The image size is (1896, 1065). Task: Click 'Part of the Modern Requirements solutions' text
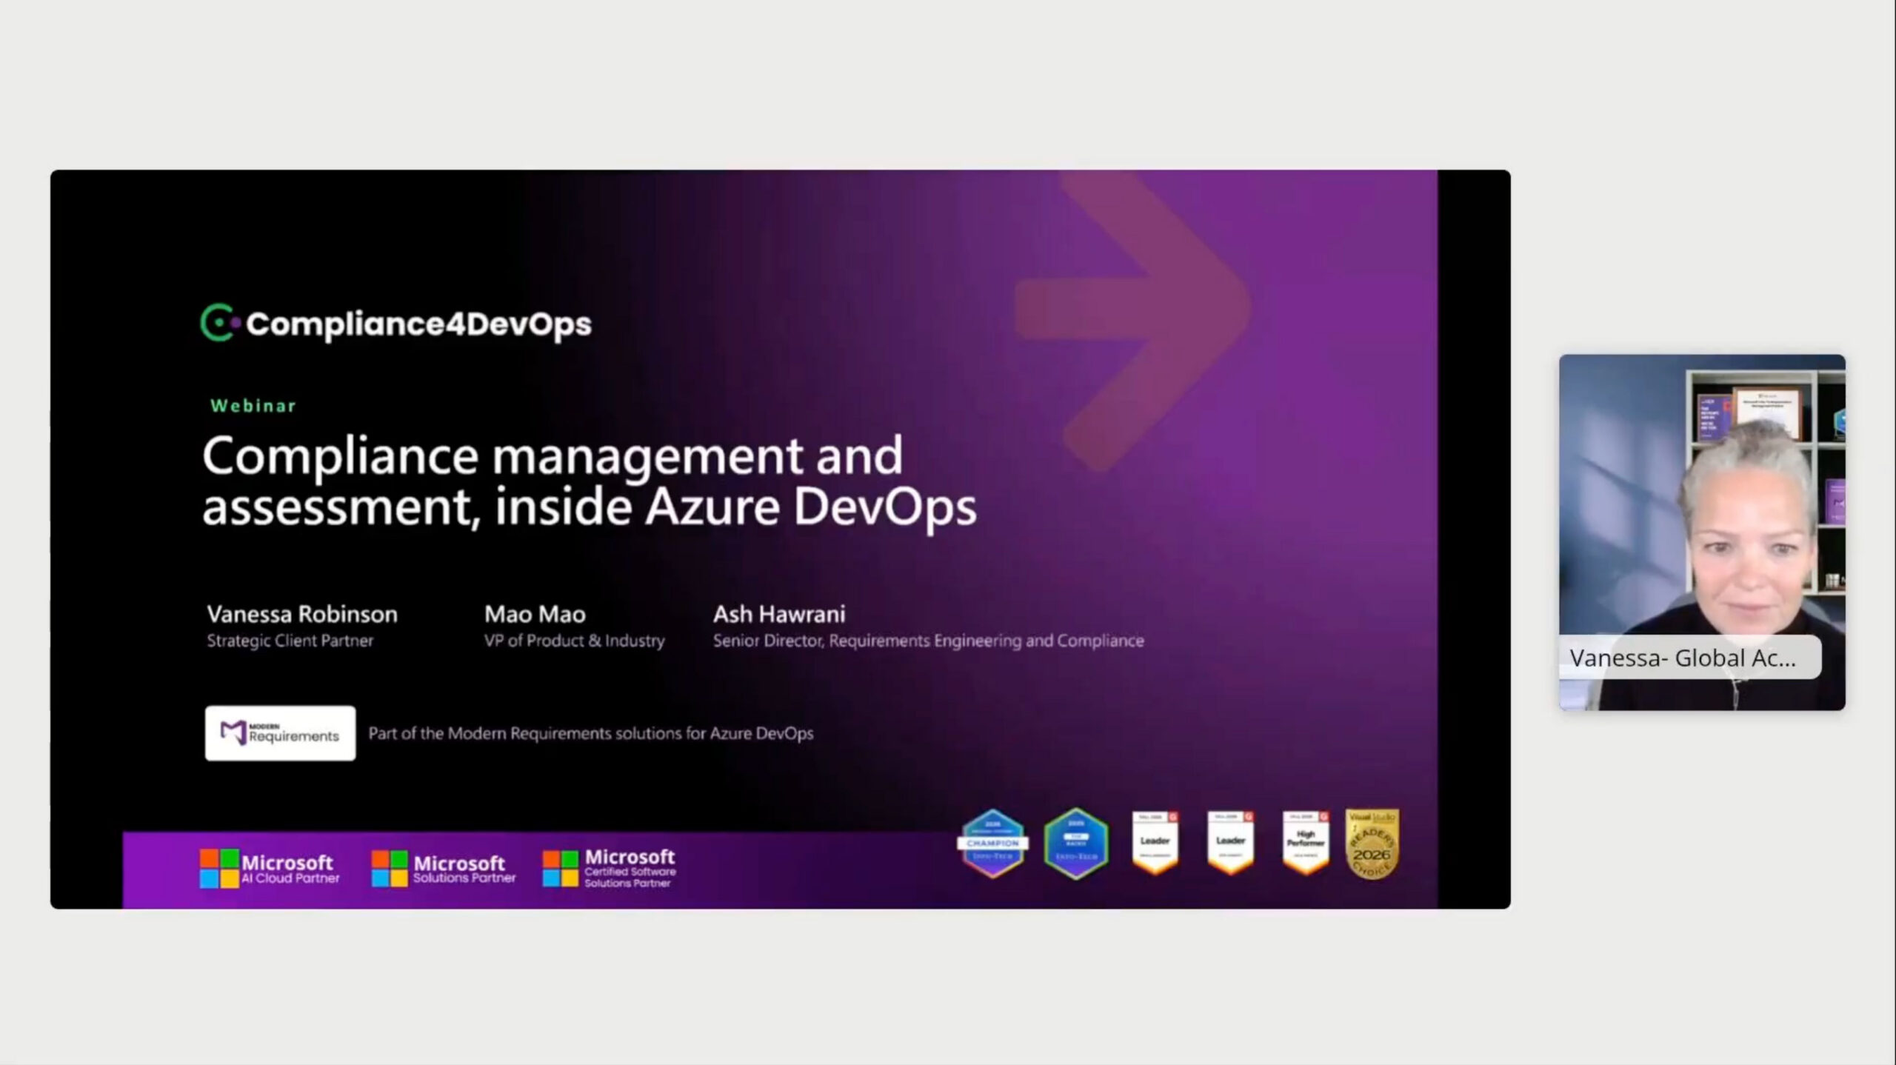pos(591,733)
